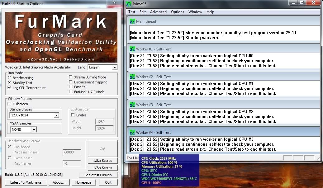The height and width of the screenshot is (188, 323).
Task: Turn on the Fullscreen checkbox
Action: tap(10, 104)
